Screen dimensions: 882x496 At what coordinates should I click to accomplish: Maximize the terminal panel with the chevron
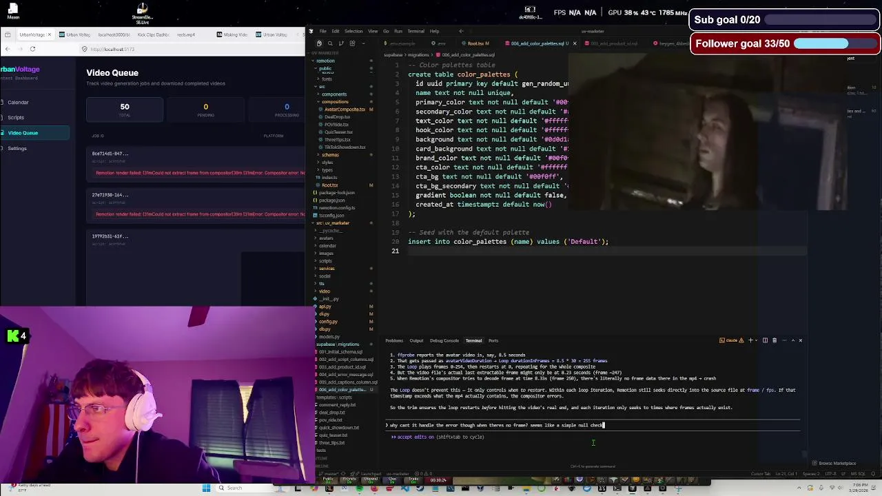coord(792,340)
